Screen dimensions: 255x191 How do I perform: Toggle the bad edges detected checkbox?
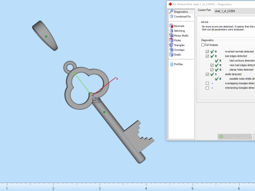tap(207, 56)
